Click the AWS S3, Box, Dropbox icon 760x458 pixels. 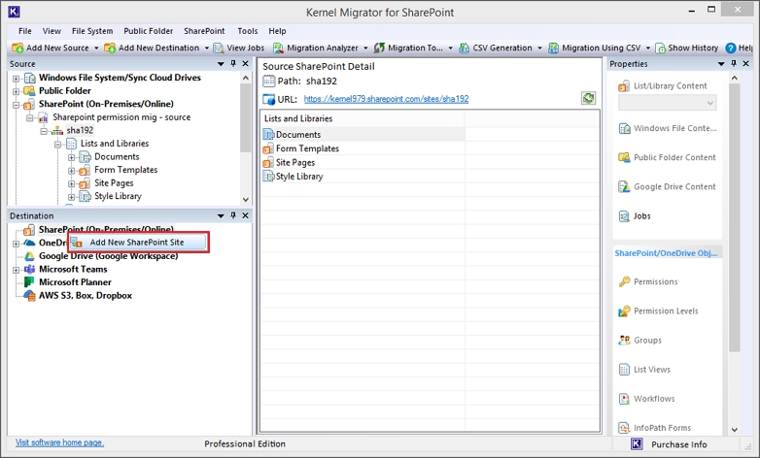29,295
